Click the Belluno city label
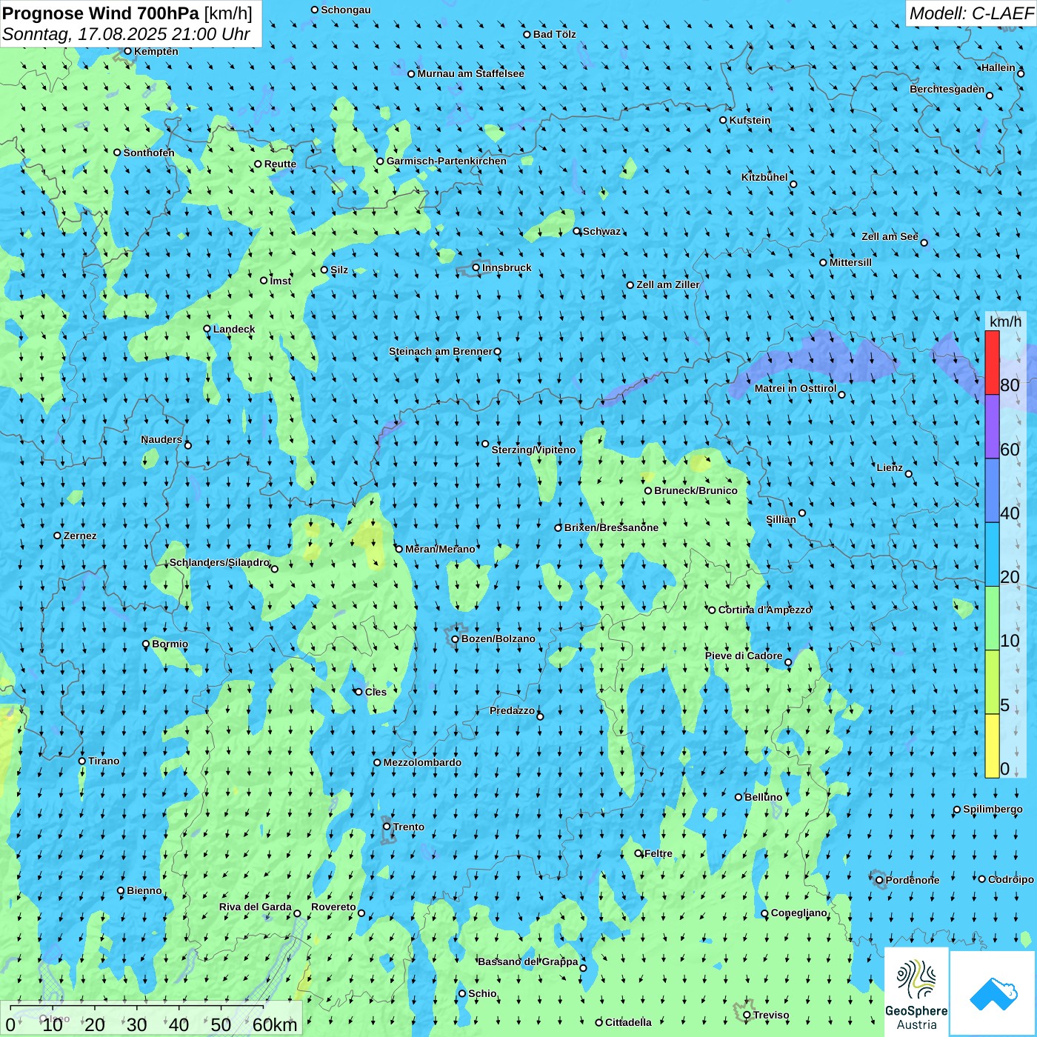This screenshot has height=1037, width=1037. tap(763, 797)
